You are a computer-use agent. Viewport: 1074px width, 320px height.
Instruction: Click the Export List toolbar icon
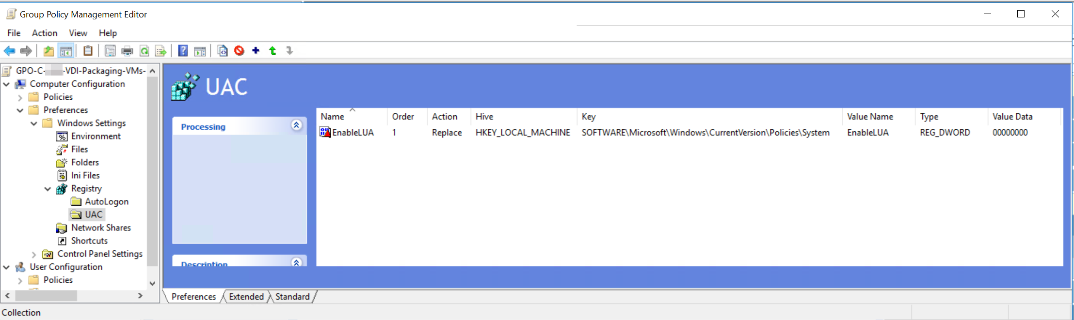160,51
